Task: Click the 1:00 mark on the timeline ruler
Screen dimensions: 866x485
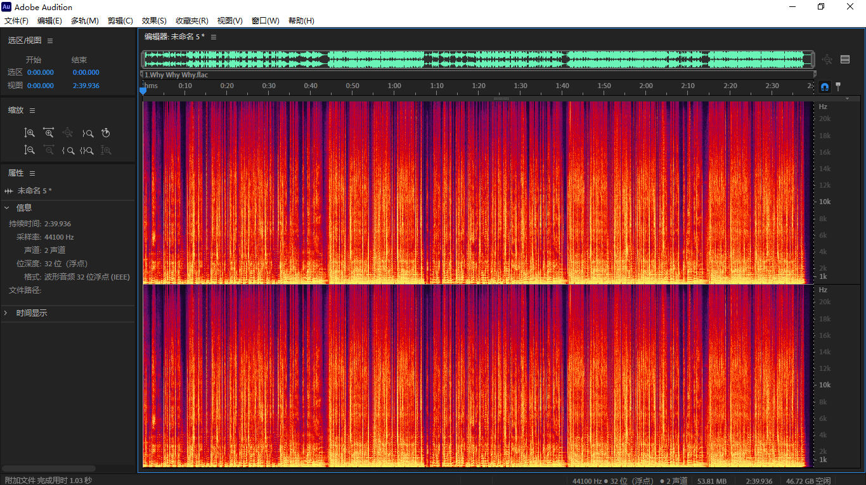Action: (394, 86)
